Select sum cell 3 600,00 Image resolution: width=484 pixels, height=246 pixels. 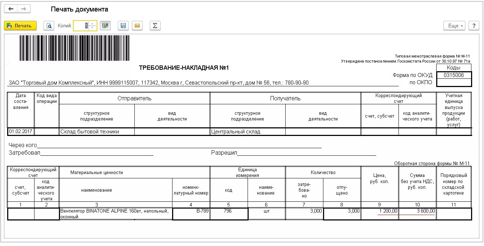(x=418, y=214)
